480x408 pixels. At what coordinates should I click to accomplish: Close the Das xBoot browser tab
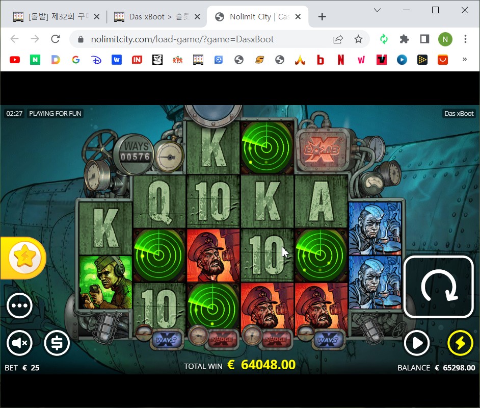coord(197,16)
